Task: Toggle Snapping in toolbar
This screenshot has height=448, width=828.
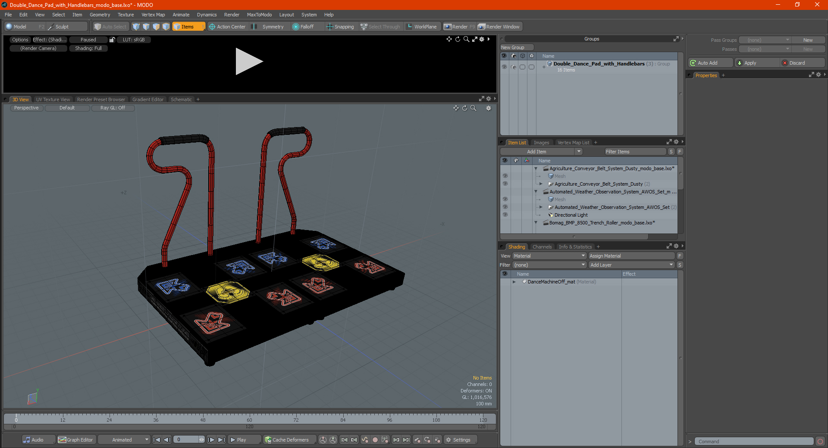Action: pos(340,27)
